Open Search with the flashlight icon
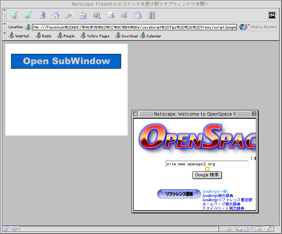Viewport: 282px width, 234px height. 69,15
